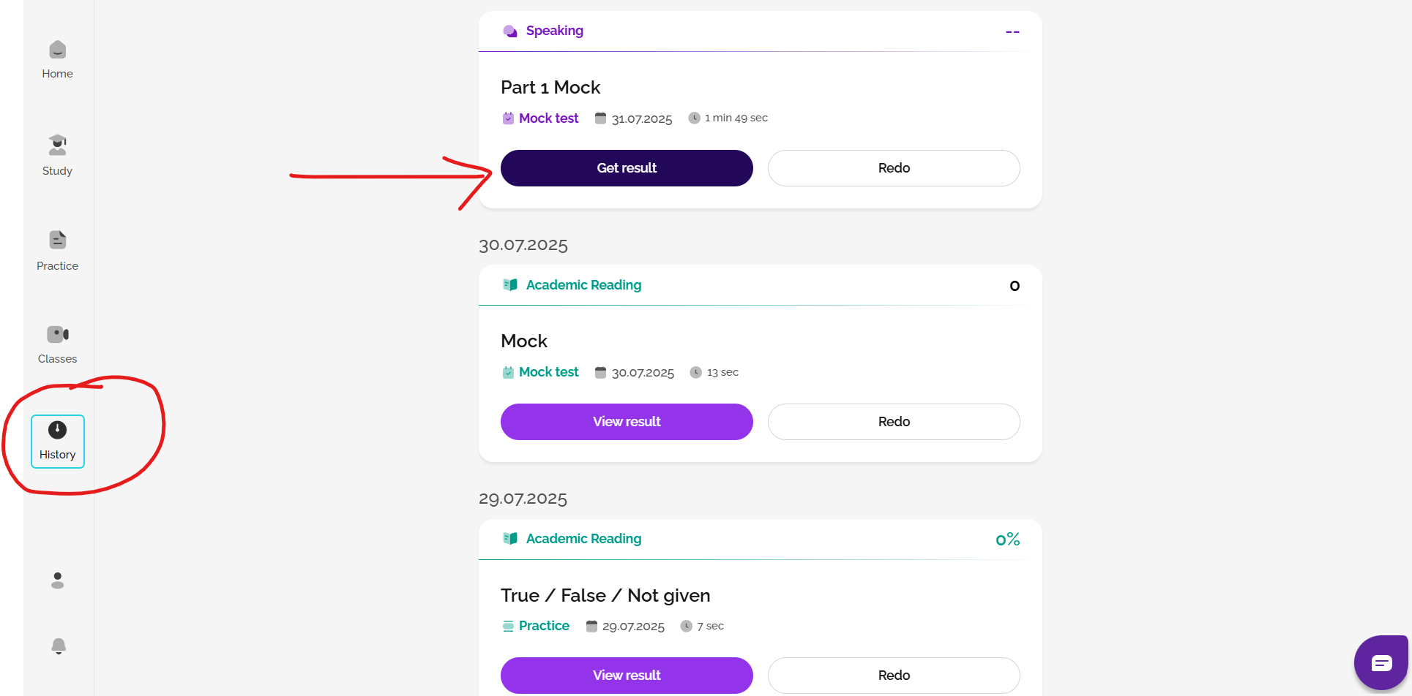Click the Part 1 Mock title
This screenshot has width=1412, height=696.
click(x=550, y=88)
